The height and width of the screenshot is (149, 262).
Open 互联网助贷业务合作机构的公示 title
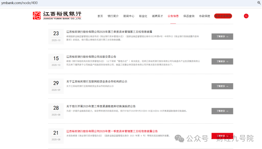pos(97,81)
